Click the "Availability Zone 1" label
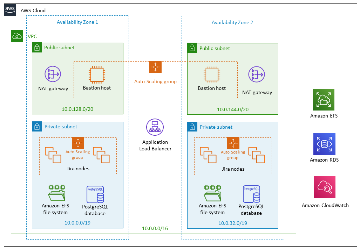Viewport: 360px width, 249px height. pos(77,22)
